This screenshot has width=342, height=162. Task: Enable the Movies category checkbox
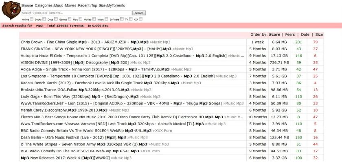coord(94,19)
